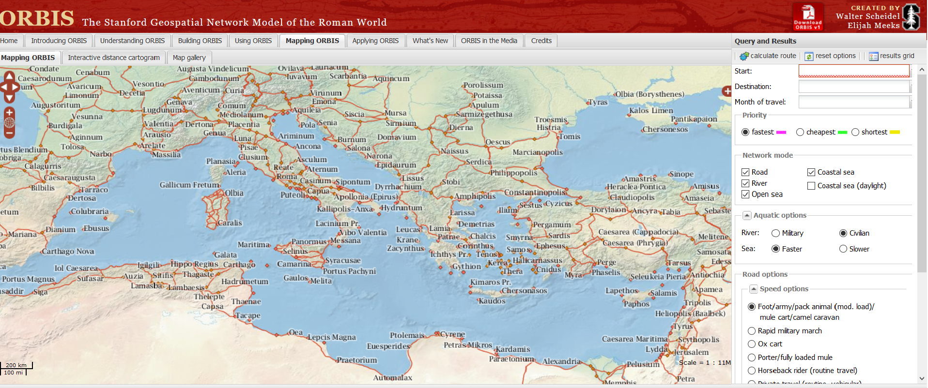
Task: Toggle the Coastal sea checkbox
Action: (x=811, y=172)
